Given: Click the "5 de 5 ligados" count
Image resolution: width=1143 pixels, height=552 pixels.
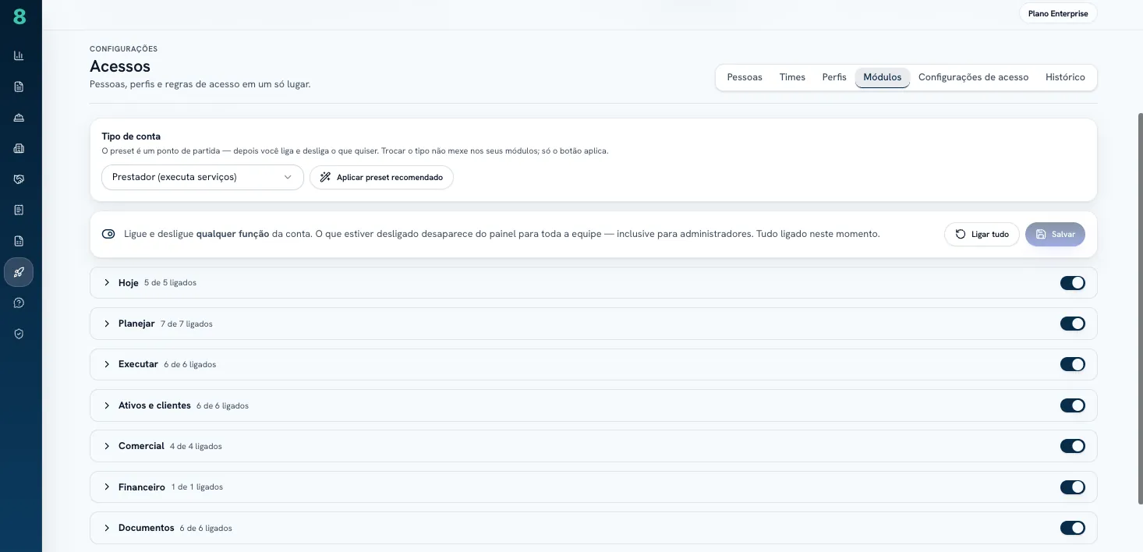Looking at the screenshot, I should point(170,283).
